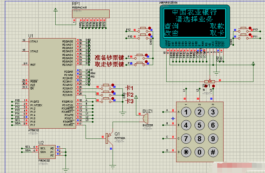Click the 卡1 push button switch
The height and width of the screenshot is (173, 265).
pyautogui.click(x=106, y=86)
